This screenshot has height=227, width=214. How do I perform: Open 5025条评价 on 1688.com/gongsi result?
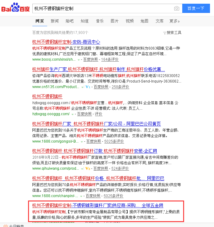pos(114,141)
